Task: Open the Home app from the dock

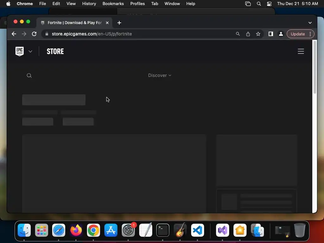Action: point(240,230)
